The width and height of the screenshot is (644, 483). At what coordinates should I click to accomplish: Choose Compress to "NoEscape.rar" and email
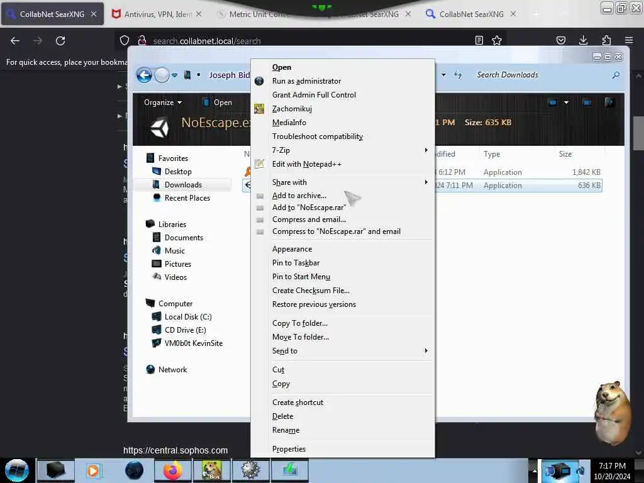pos(343,231)
